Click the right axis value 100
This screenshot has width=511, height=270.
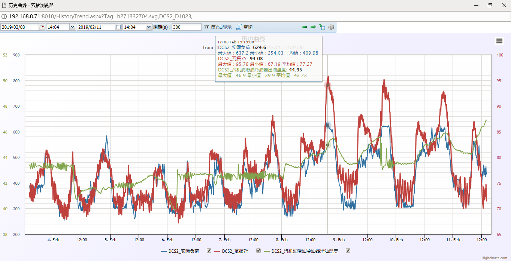[x=500, y=55]
